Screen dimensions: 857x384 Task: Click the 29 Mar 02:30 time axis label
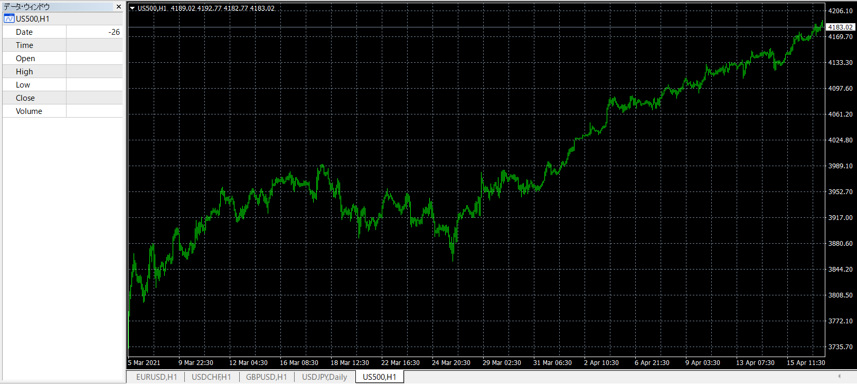(x=502, y=363)
